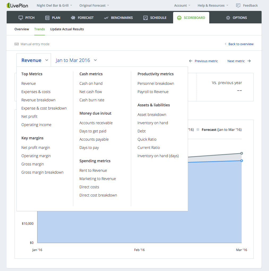Viewport: 269px width, 271px height.
Task: Choose Days to get paid metric
Action: (93, 131)
